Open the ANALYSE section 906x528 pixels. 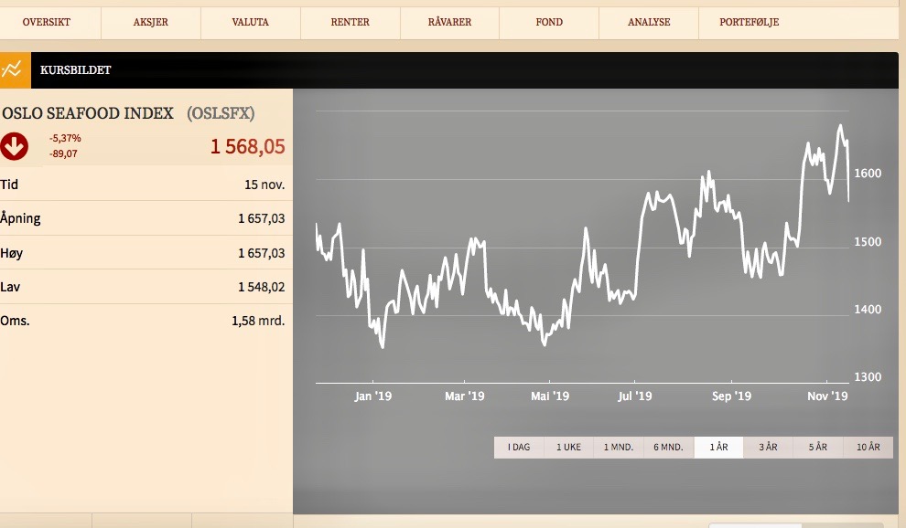tap(649, 23)
